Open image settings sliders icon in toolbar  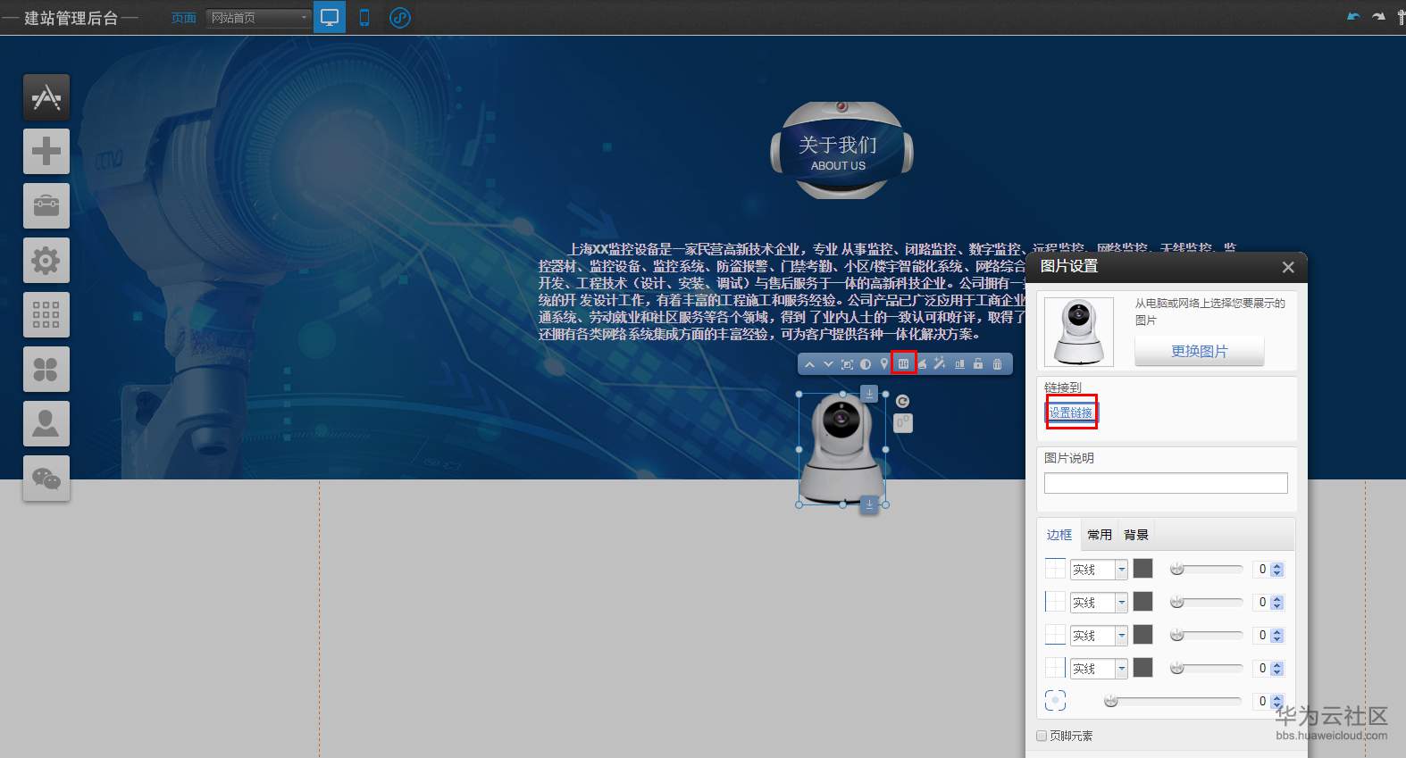point(903,364)
